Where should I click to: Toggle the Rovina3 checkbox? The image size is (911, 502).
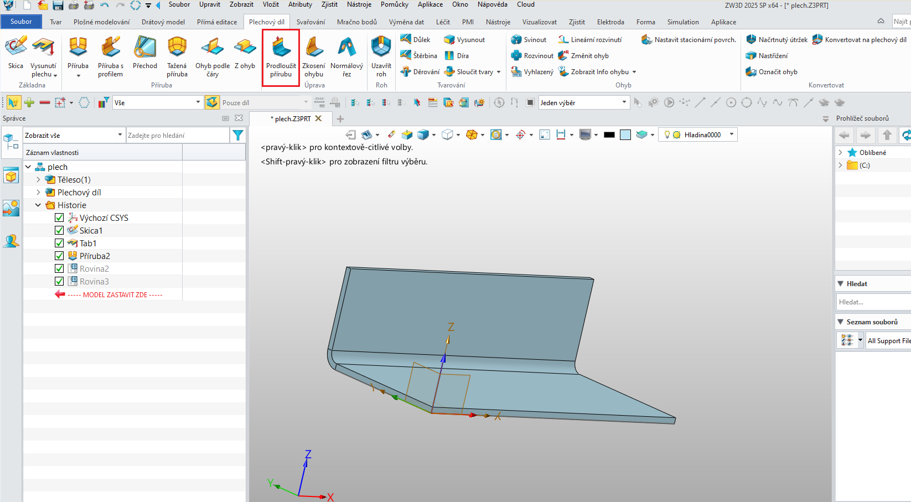59,281
